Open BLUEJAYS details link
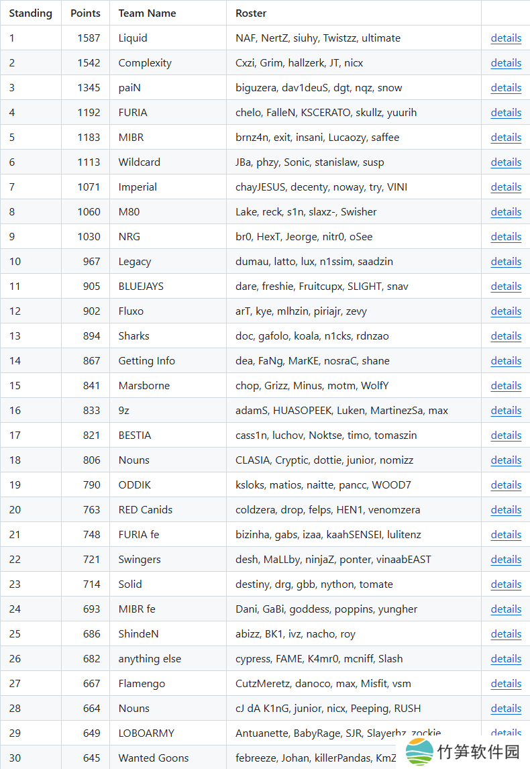This screenshot has height=769, width=530. [x=506, y=287]
